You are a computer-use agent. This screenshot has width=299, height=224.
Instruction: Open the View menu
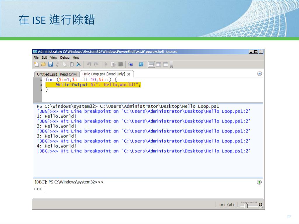54,57
